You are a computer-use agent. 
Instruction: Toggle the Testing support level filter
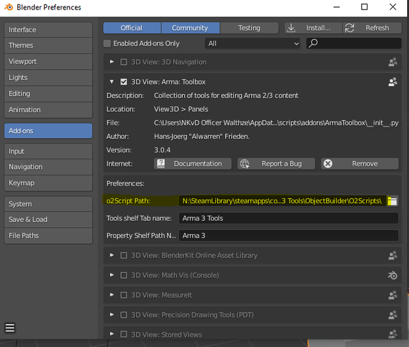[249, 28]
